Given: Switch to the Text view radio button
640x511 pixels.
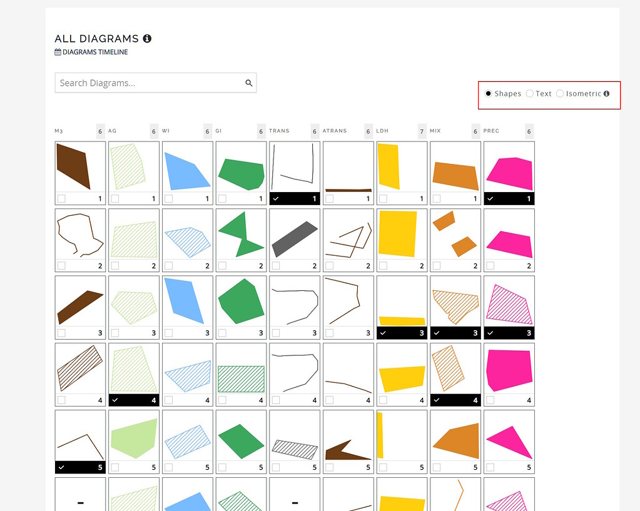Looking at the screenshot, I should (x=531, y=93).
